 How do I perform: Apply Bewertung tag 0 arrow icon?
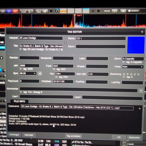pos(124,77)
